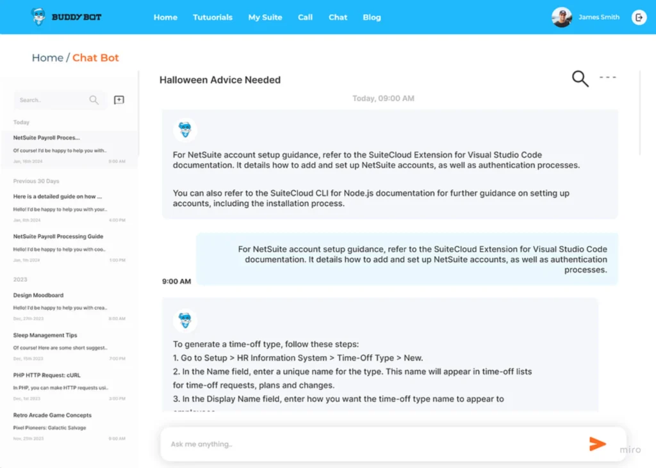Viewport: 656px width, 468px height.
Task: Open the Home navigation item
Action: tap(165, 17)
